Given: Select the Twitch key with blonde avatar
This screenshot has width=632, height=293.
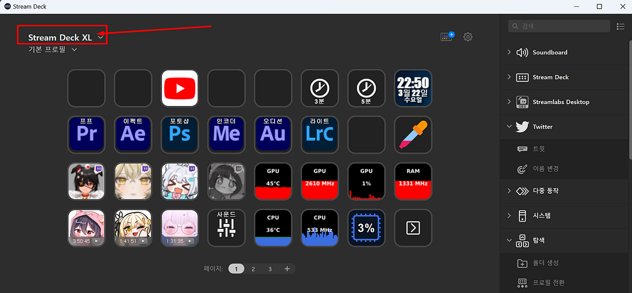Looking at the screenshot, I should point(133,182).
